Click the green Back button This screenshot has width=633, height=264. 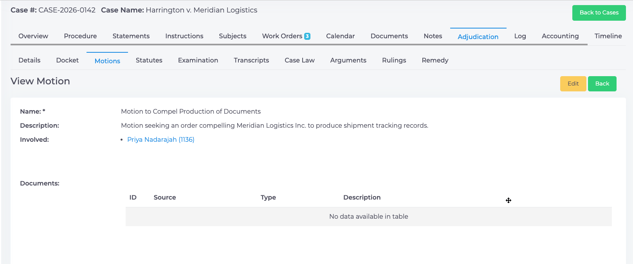[x=602, y=84]
